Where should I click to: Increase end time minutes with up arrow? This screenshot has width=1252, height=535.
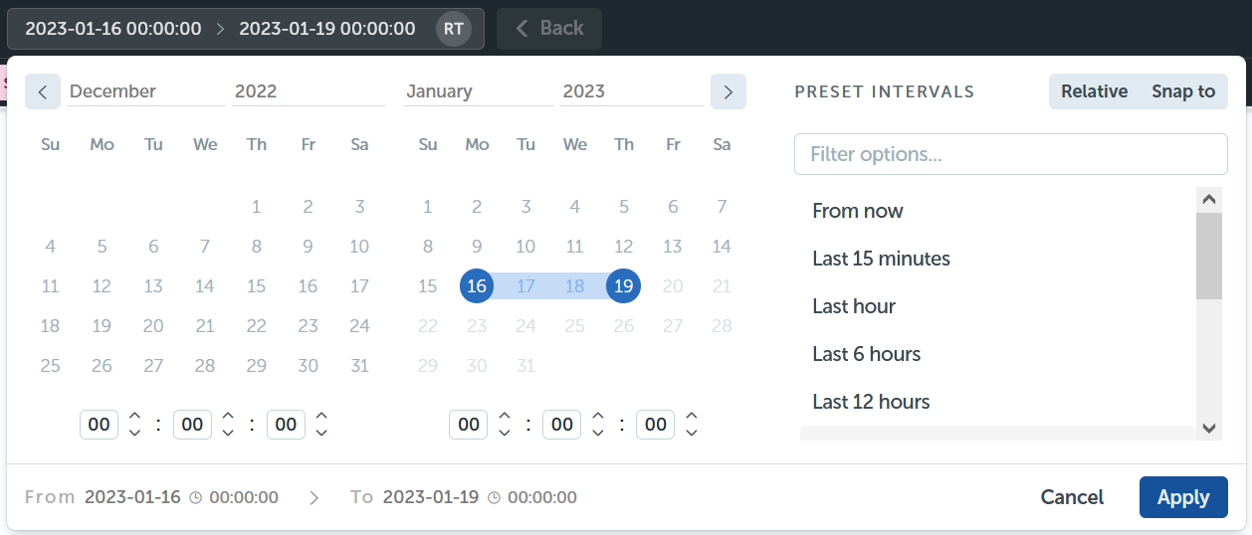point(598,416)
